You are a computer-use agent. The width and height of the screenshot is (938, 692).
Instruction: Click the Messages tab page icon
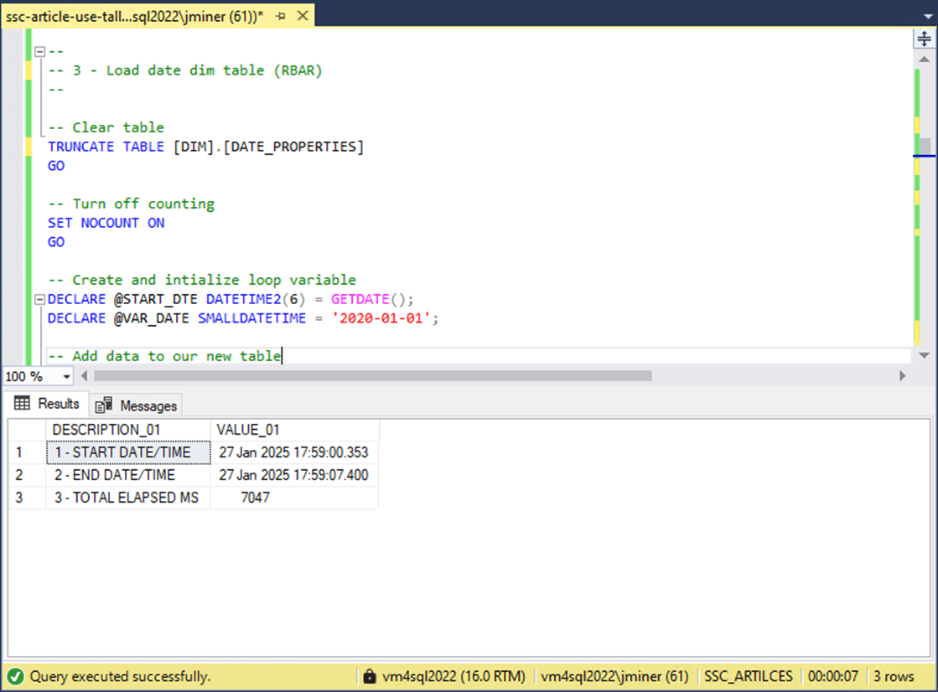pyautogui.click(x=104, y=406)
